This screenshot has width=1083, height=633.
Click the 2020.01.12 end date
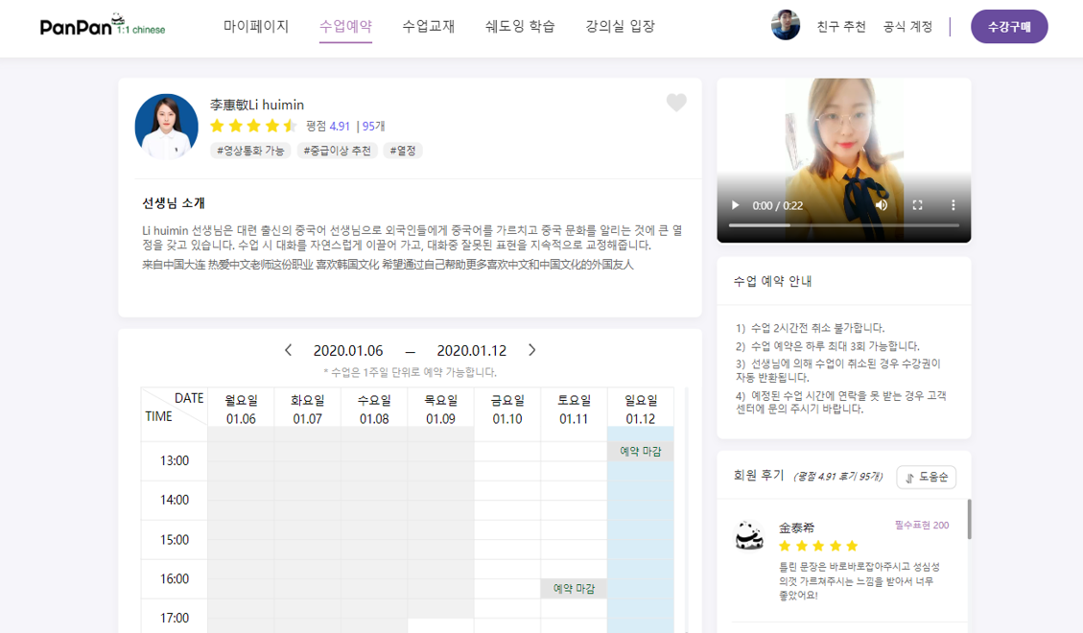click(472, 351)
